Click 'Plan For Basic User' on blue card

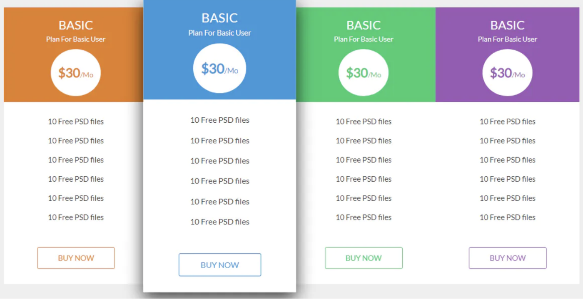[x=220, y=32]
